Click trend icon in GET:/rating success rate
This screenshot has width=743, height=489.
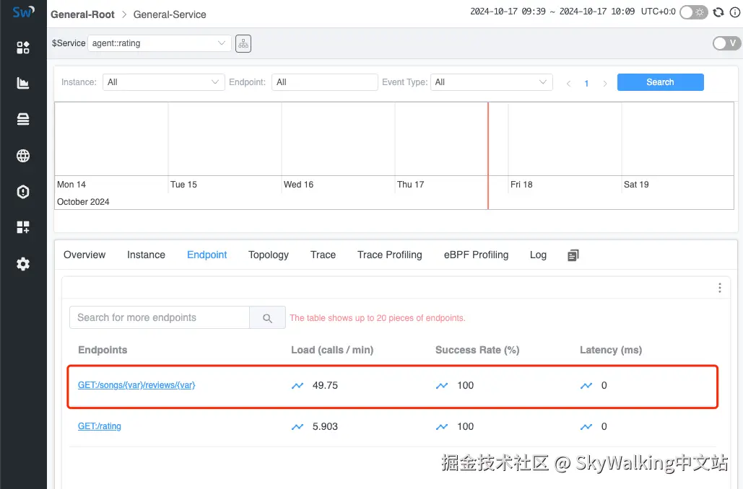442,426
